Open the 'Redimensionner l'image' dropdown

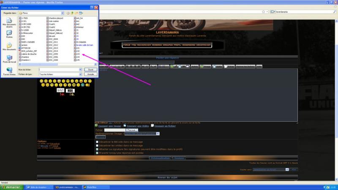(x=158, y=134)
